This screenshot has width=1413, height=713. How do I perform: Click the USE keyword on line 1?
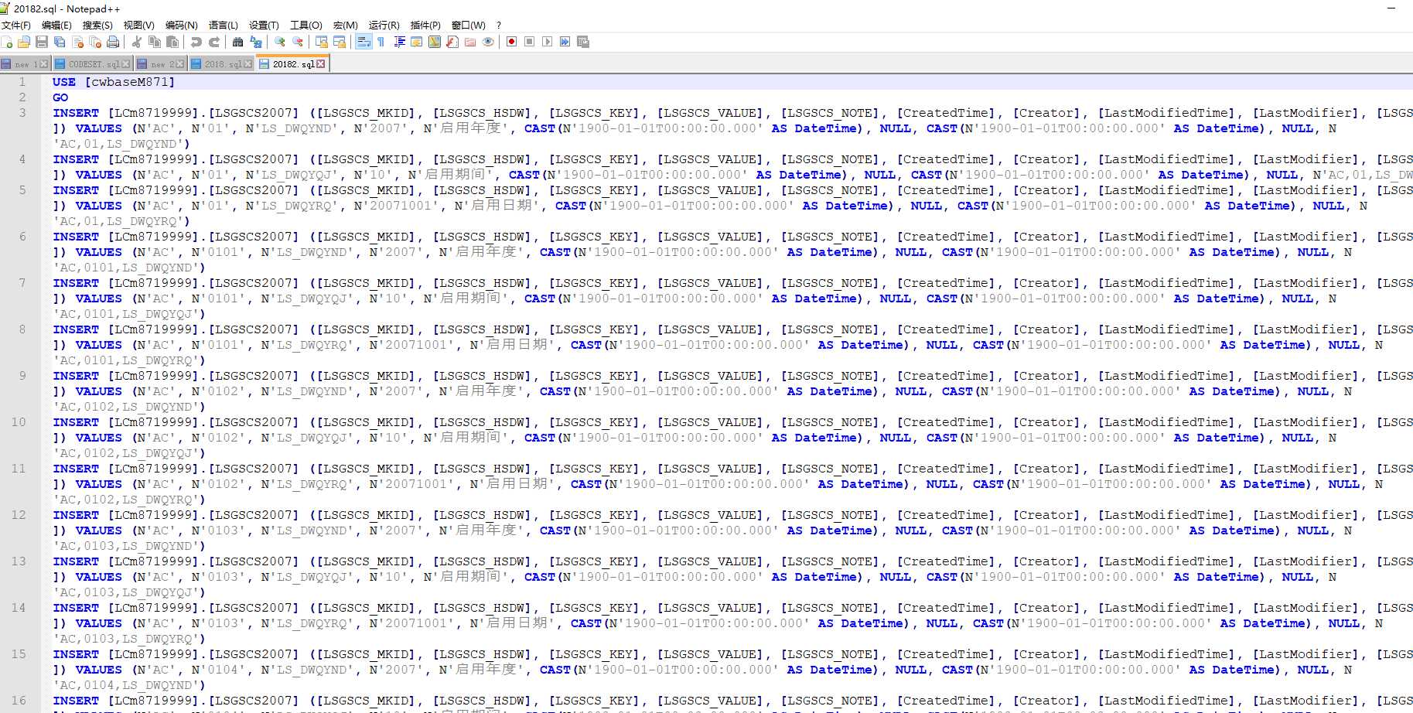pos(64,82)
